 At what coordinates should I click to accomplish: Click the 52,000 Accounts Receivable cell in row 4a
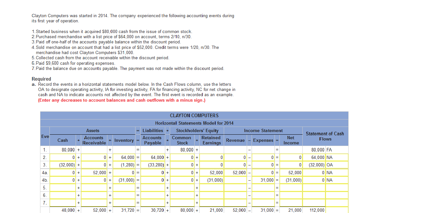[94, 173]
